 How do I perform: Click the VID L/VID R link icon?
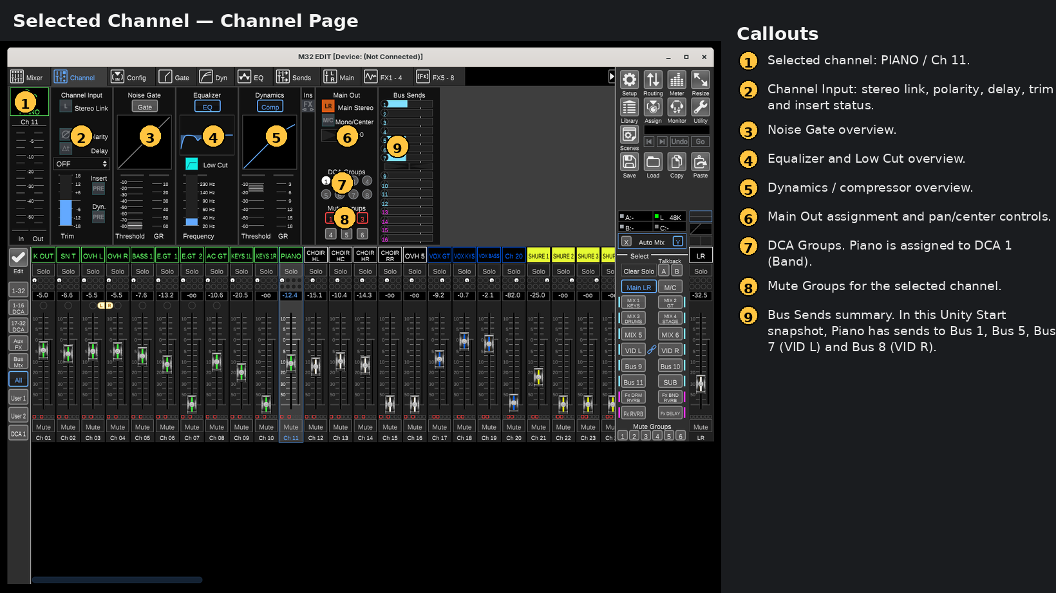[652, 350]
